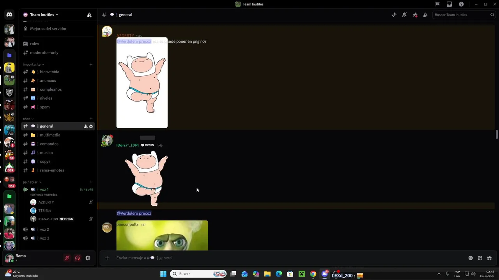Image resolution: width=499 pixels, height=280 pixels.
Task: Click the chat vertical scrollbar thumb
Action: coord(497,134)
